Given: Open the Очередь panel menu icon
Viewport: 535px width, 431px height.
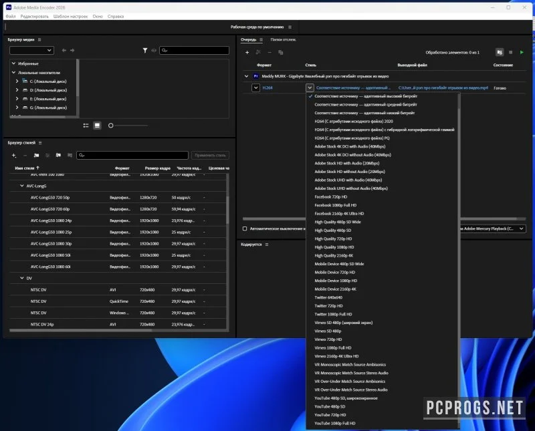Looking at the screenshot, I should 261,40.
